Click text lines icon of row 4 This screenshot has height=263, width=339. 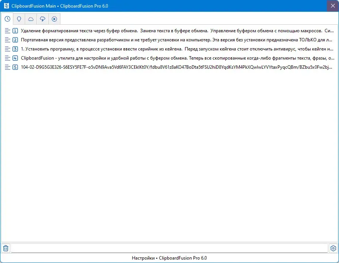coord(7,58)
